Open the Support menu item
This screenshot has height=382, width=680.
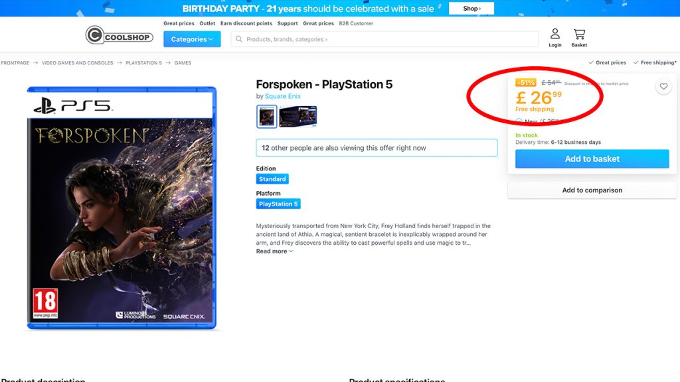pos(288,23)
